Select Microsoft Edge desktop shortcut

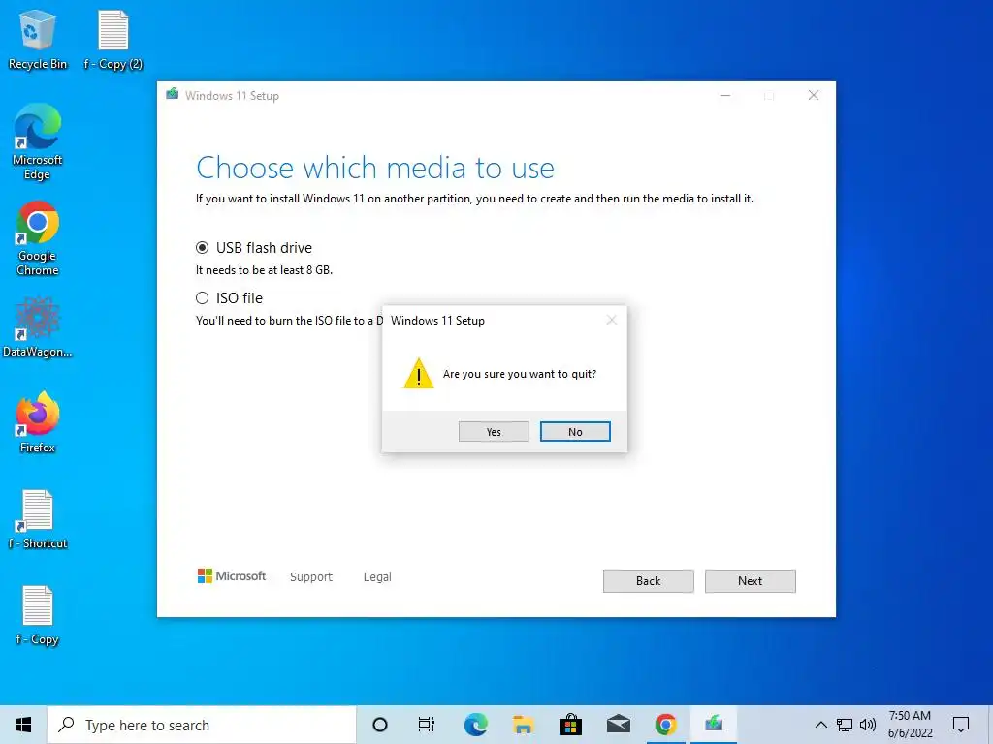[38, 141]
